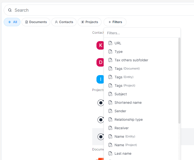Select Tax others subfolder filter
Viewport: 194px width, 160px height.
(x=131, y=60)
